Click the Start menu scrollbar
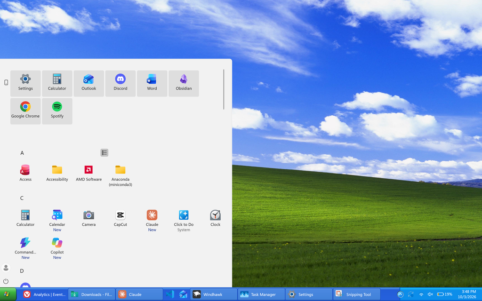This screenshot has height=301, width=482. [224, 89]
